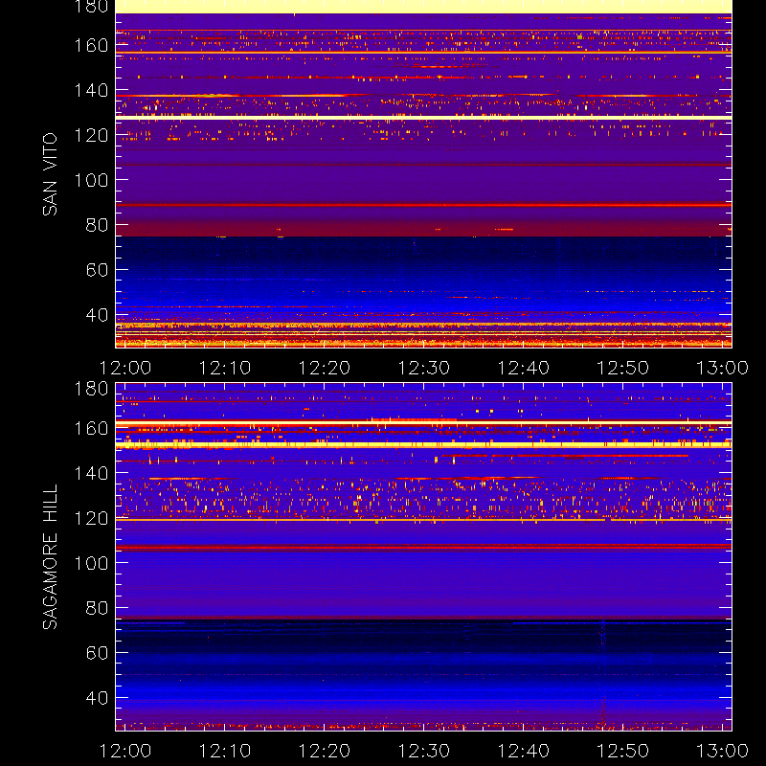
Task: Click 12:40 time label under San Vito plot
Action: 523,368
